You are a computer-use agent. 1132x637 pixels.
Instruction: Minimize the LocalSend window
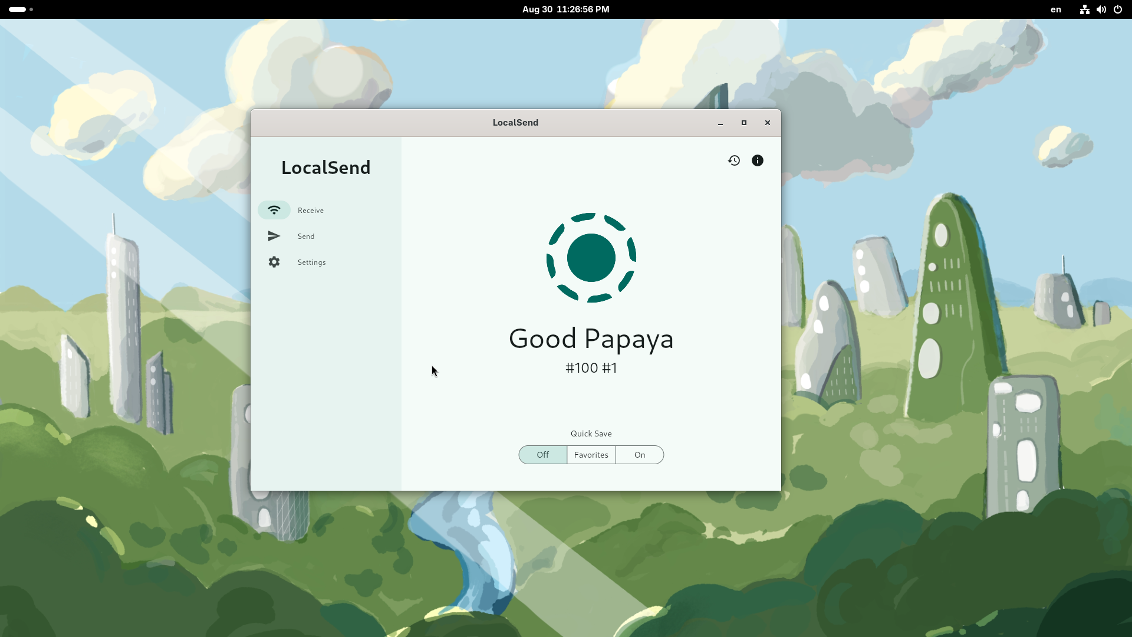tap(720, 123)
